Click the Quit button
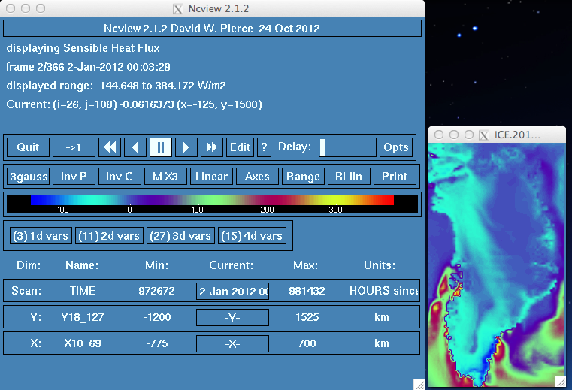The image size is (572, 390). pyautogui.click(x=28, y=147)
